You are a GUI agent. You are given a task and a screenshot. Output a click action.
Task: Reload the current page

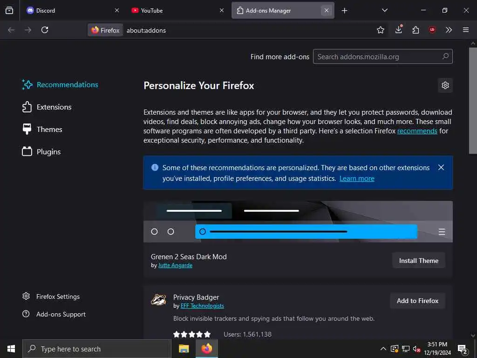coord(45,30)
